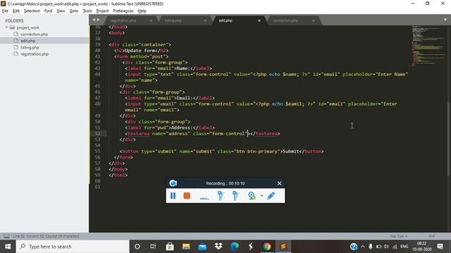Open the Project menu
Viewport: 451px width, 253px height.
tap(102, 11)
